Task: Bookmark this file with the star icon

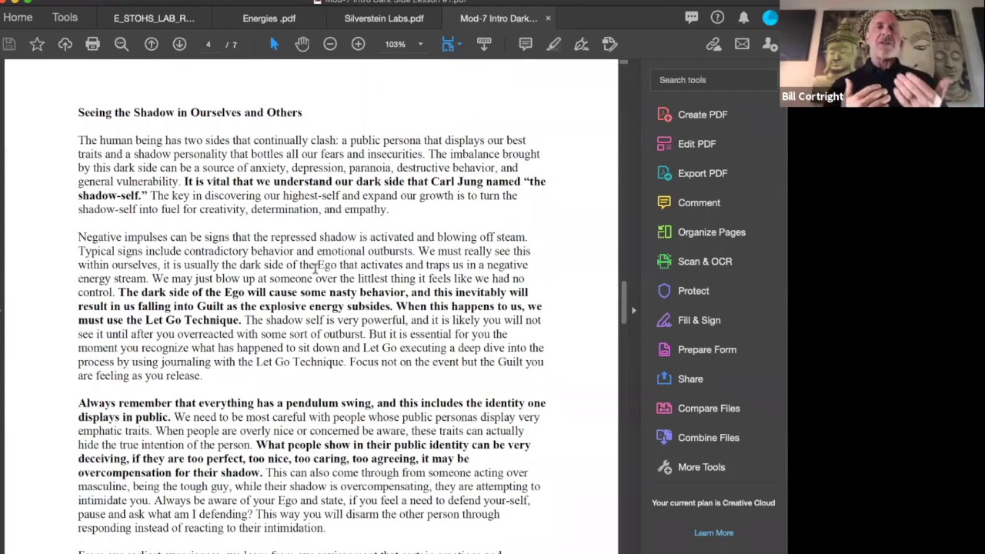Action: tap(37, 45)
